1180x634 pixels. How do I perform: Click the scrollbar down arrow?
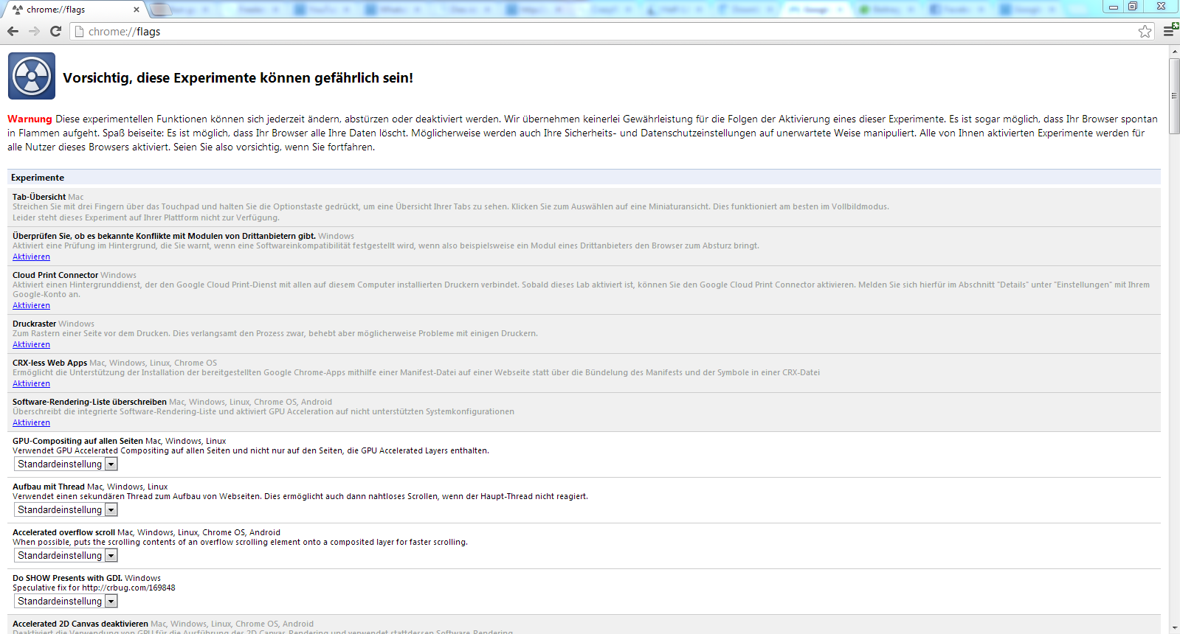(1174, 628)
